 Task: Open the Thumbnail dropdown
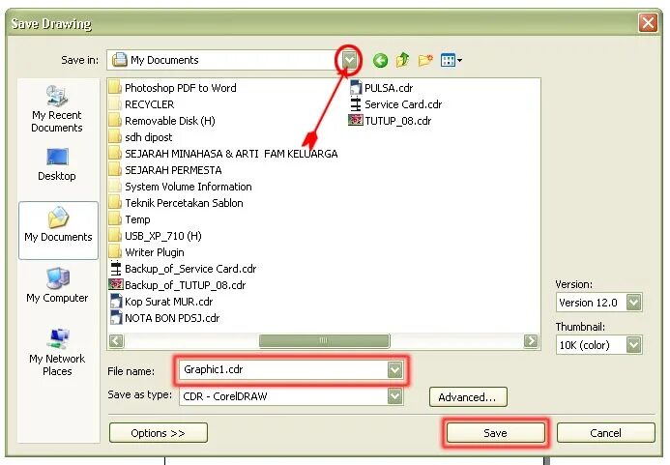pos(634,345)
